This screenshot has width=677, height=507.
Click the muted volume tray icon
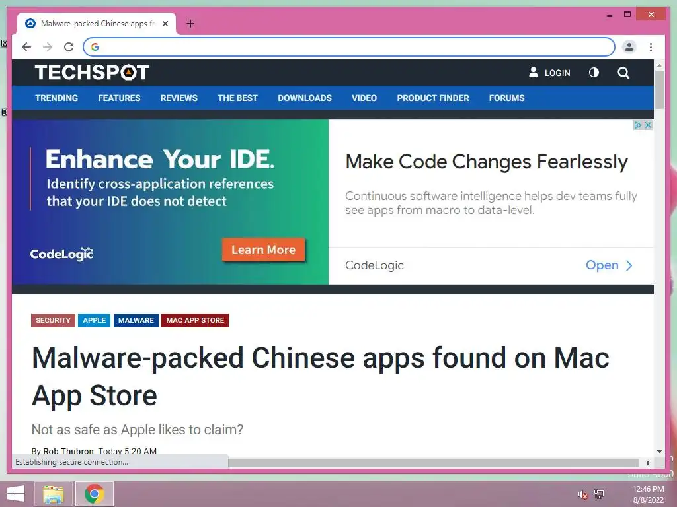(x=583, y=494)
